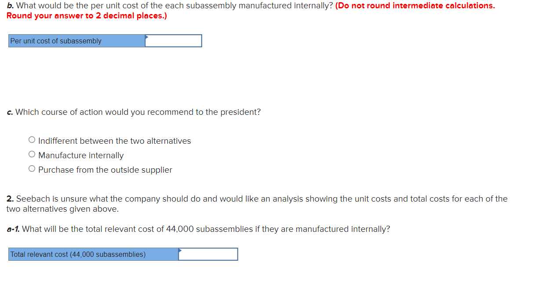
Task: Focus the Total relevant cost answer field
Action: coord(208,254)
